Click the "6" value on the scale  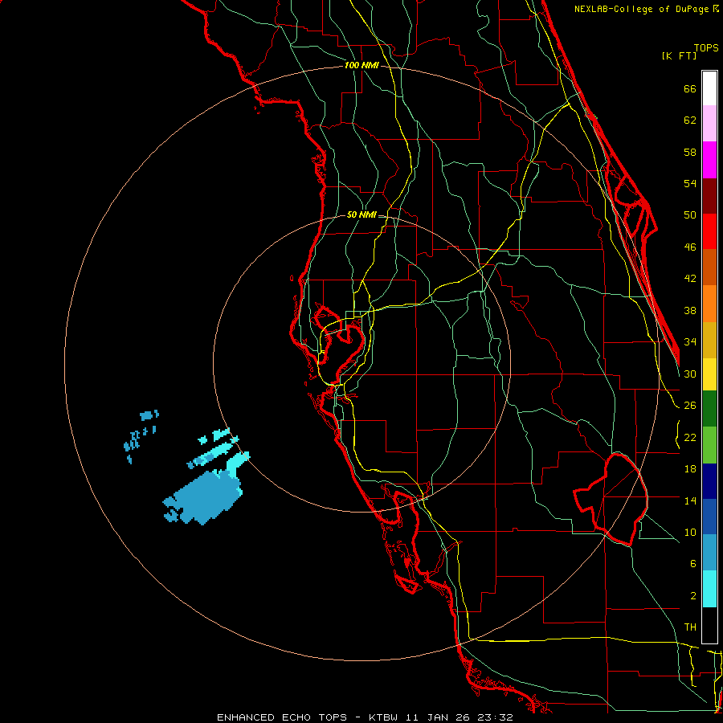click(693, 563)
